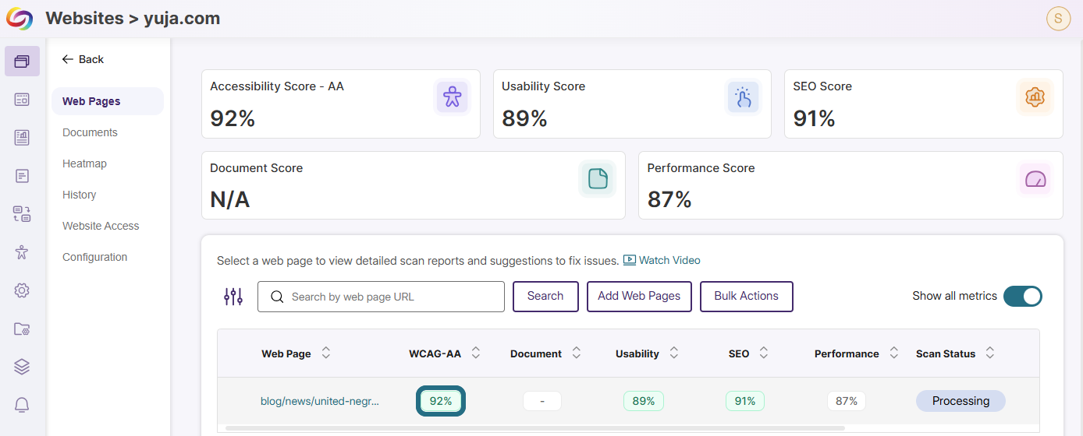Click the Document Score N/A value
This screenshot has height=436, width=1083.
click(x=230, y=200)
